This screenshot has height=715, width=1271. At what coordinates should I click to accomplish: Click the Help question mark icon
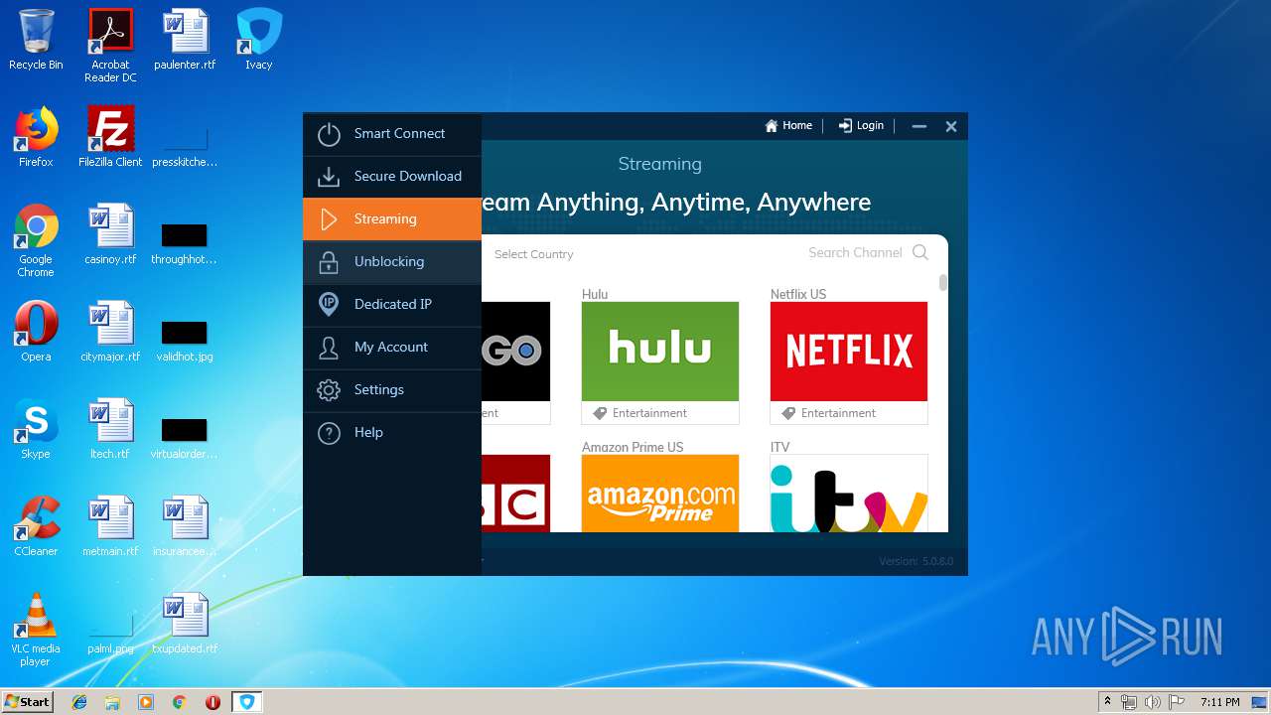(329, 433)
